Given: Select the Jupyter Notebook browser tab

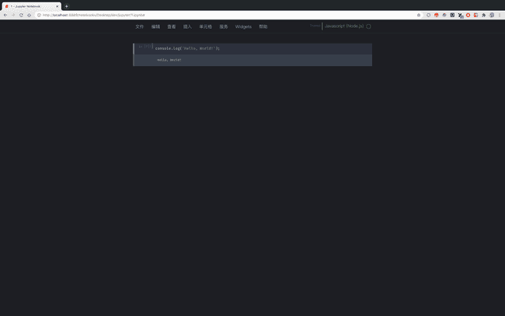Looking at the screenshot, I should (31, 6).
